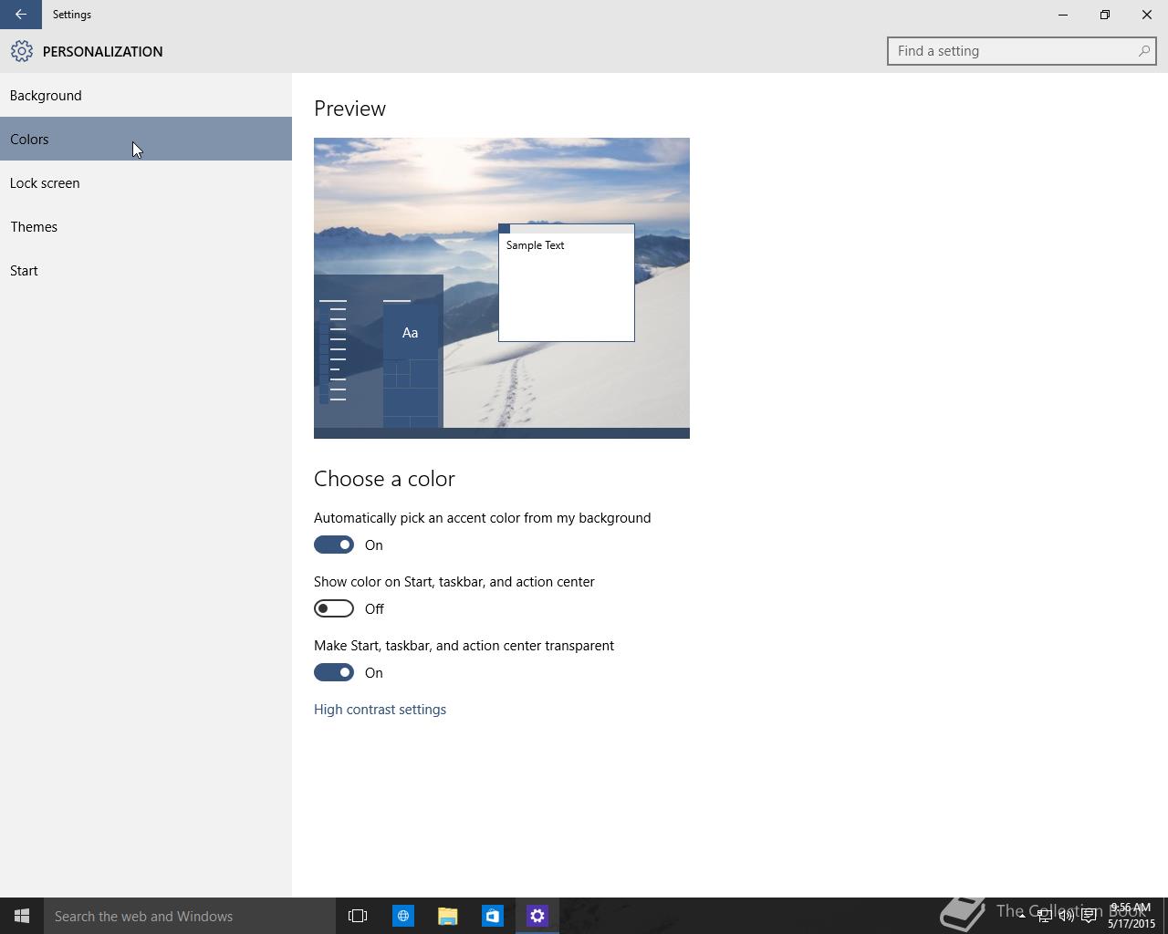
Task: Open High contrast settings link
Action: [x=380, y=709]
